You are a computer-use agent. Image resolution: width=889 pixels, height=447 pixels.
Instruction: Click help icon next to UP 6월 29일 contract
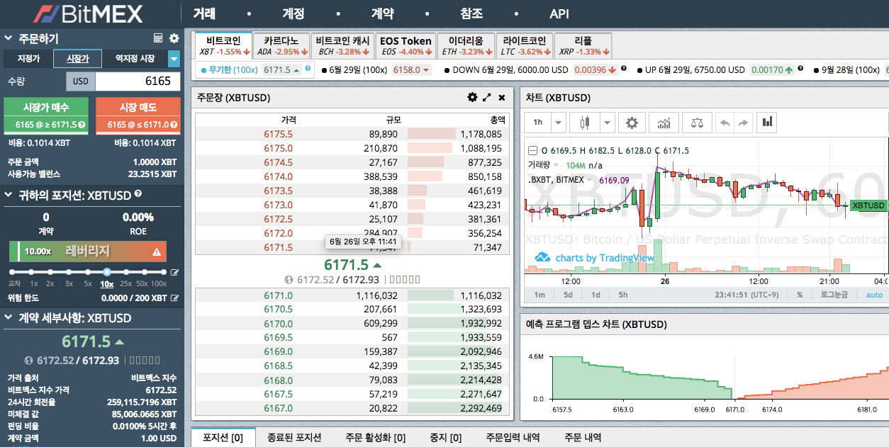(800, 69)
